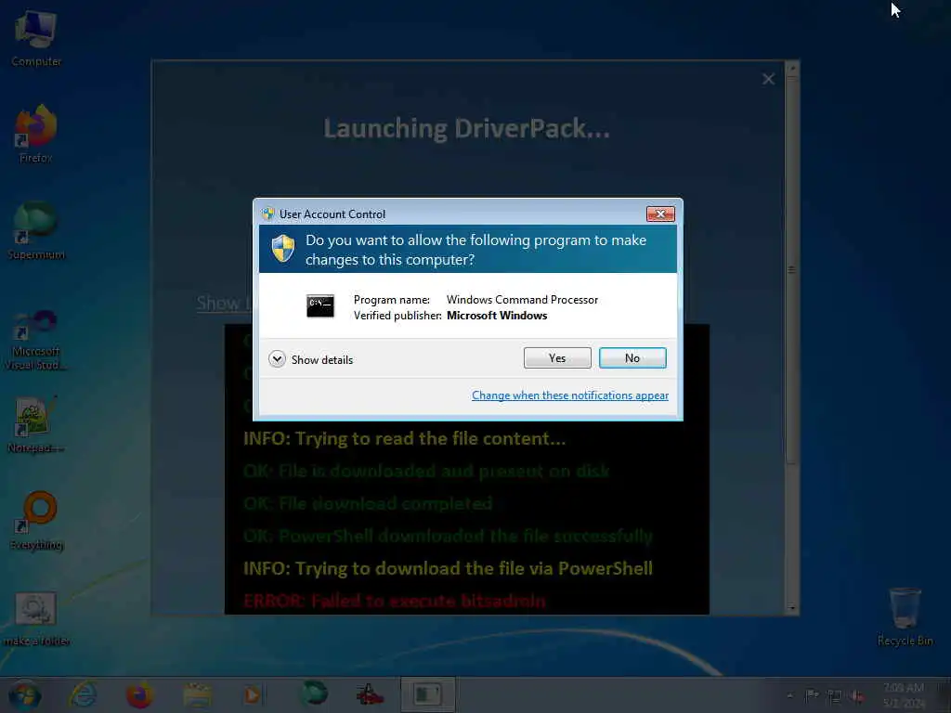Viewport: 951px width, 713px height.
Task: Click Yes in User Account Control dialog
Action: pyautogui.click(x=557, y=357)
